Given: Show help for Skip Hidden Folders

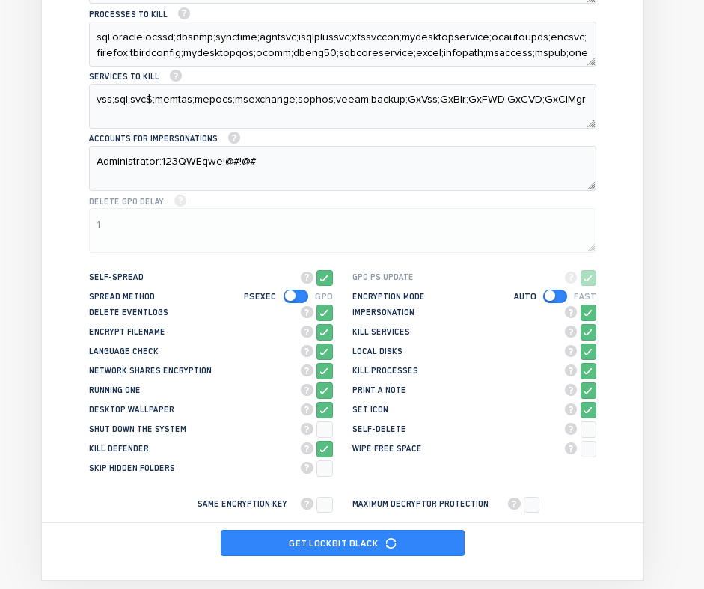Looking at the screenshot, I should [x=307, y=468].
